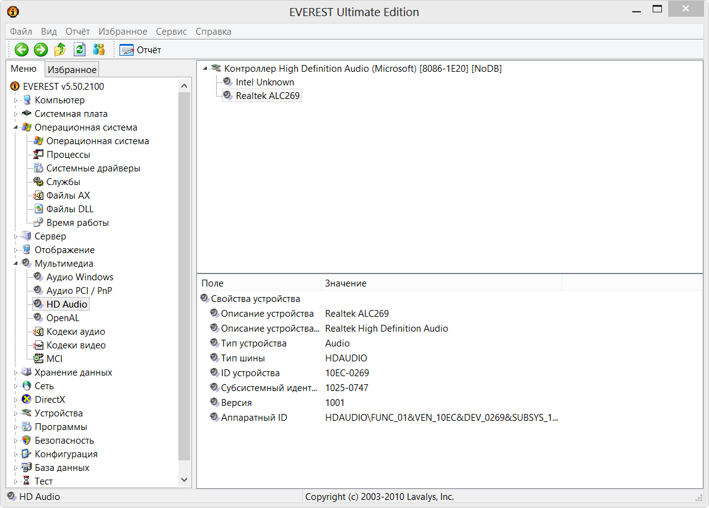This screenshot has width=709, height=508.
Task: Click the users icon in toolbar
Action: [x=98, y=50]
